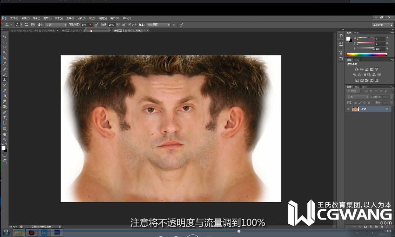Select the Gradient tool
This screenshot has width=395, height=237.
point(4,96)
